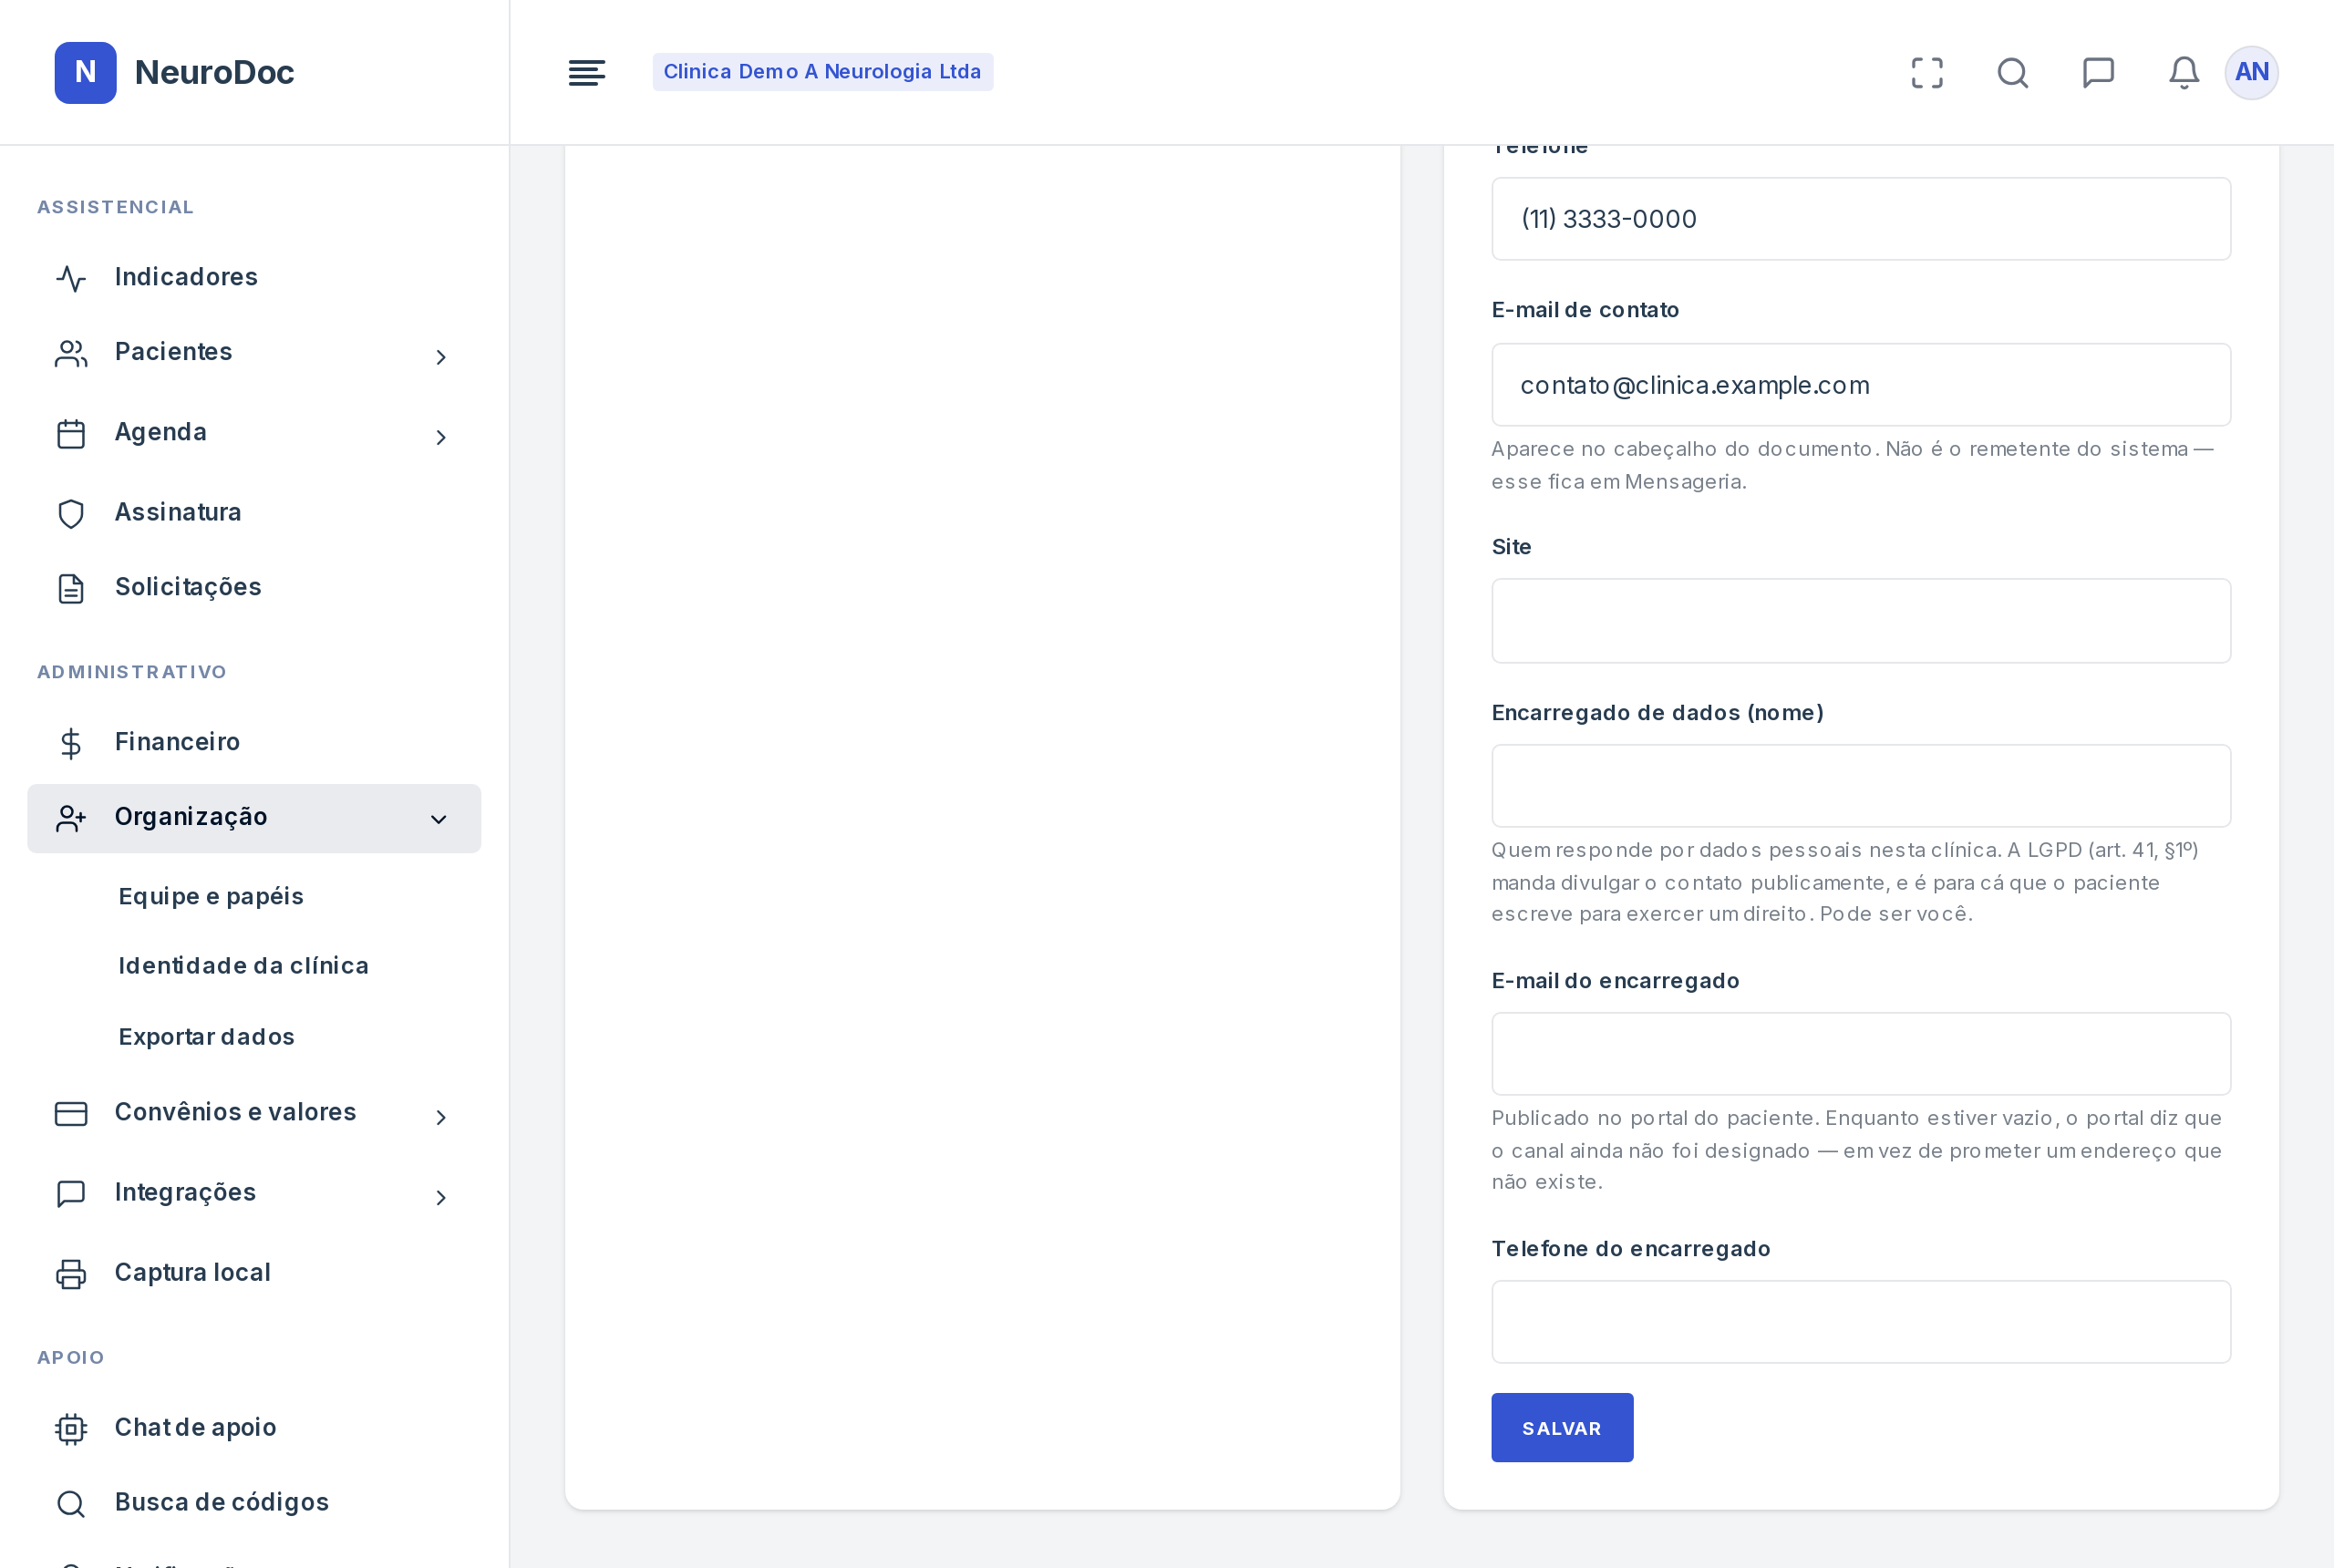The width and height of the screenshot is (2334, 1568).
Task: Click the Chat de apoio chip icon
Action: (x=71, y=1428)
